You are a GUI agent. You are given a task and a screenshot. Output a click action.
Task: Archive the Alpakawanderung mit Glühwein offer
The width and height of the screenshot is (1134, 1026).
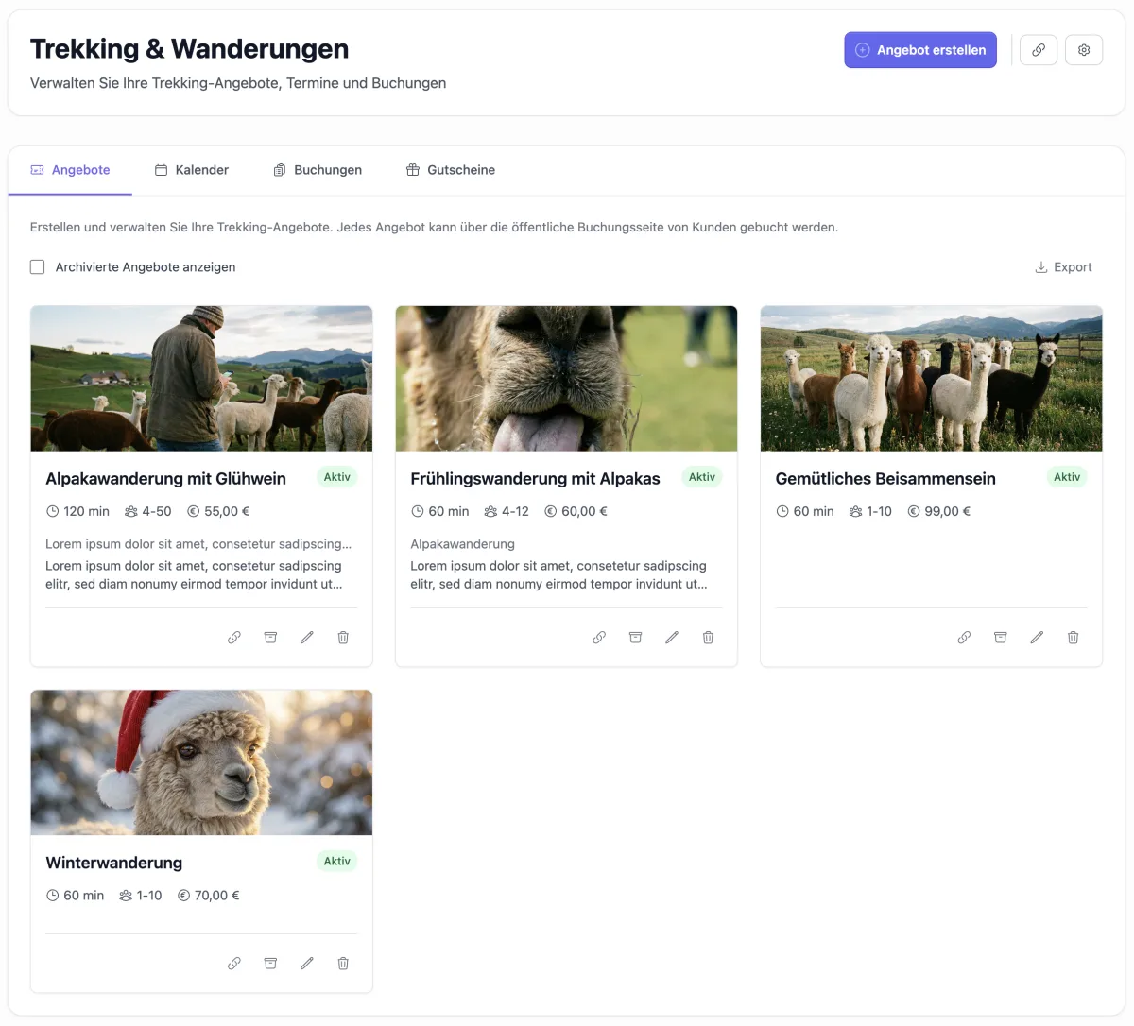270,637
